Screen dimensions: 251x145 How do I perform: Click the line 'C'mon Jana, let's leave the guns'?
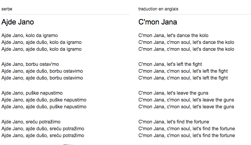[x=173, y=93]
